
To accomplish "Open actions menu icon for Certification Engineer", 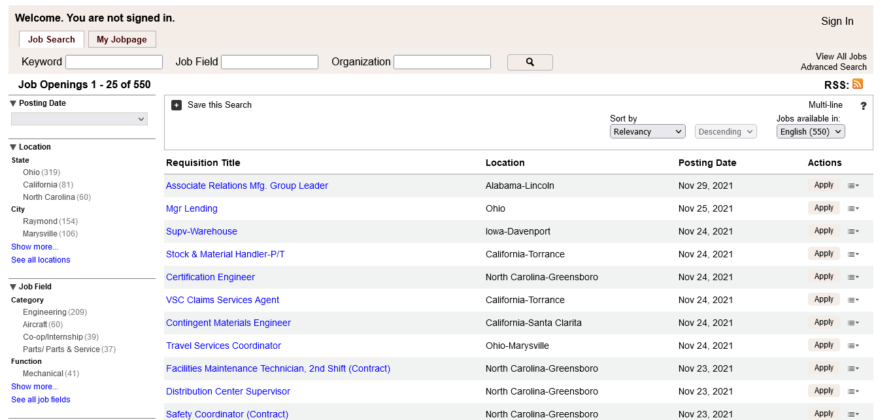I will click(x=853, y=277).
